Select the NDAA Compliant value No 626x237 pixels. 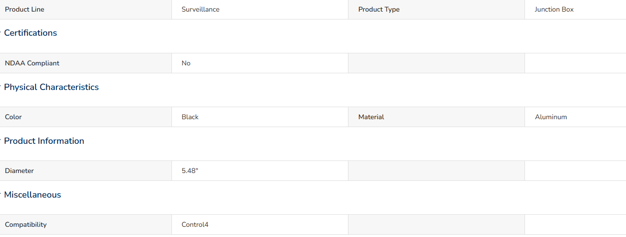click(186, 63)
